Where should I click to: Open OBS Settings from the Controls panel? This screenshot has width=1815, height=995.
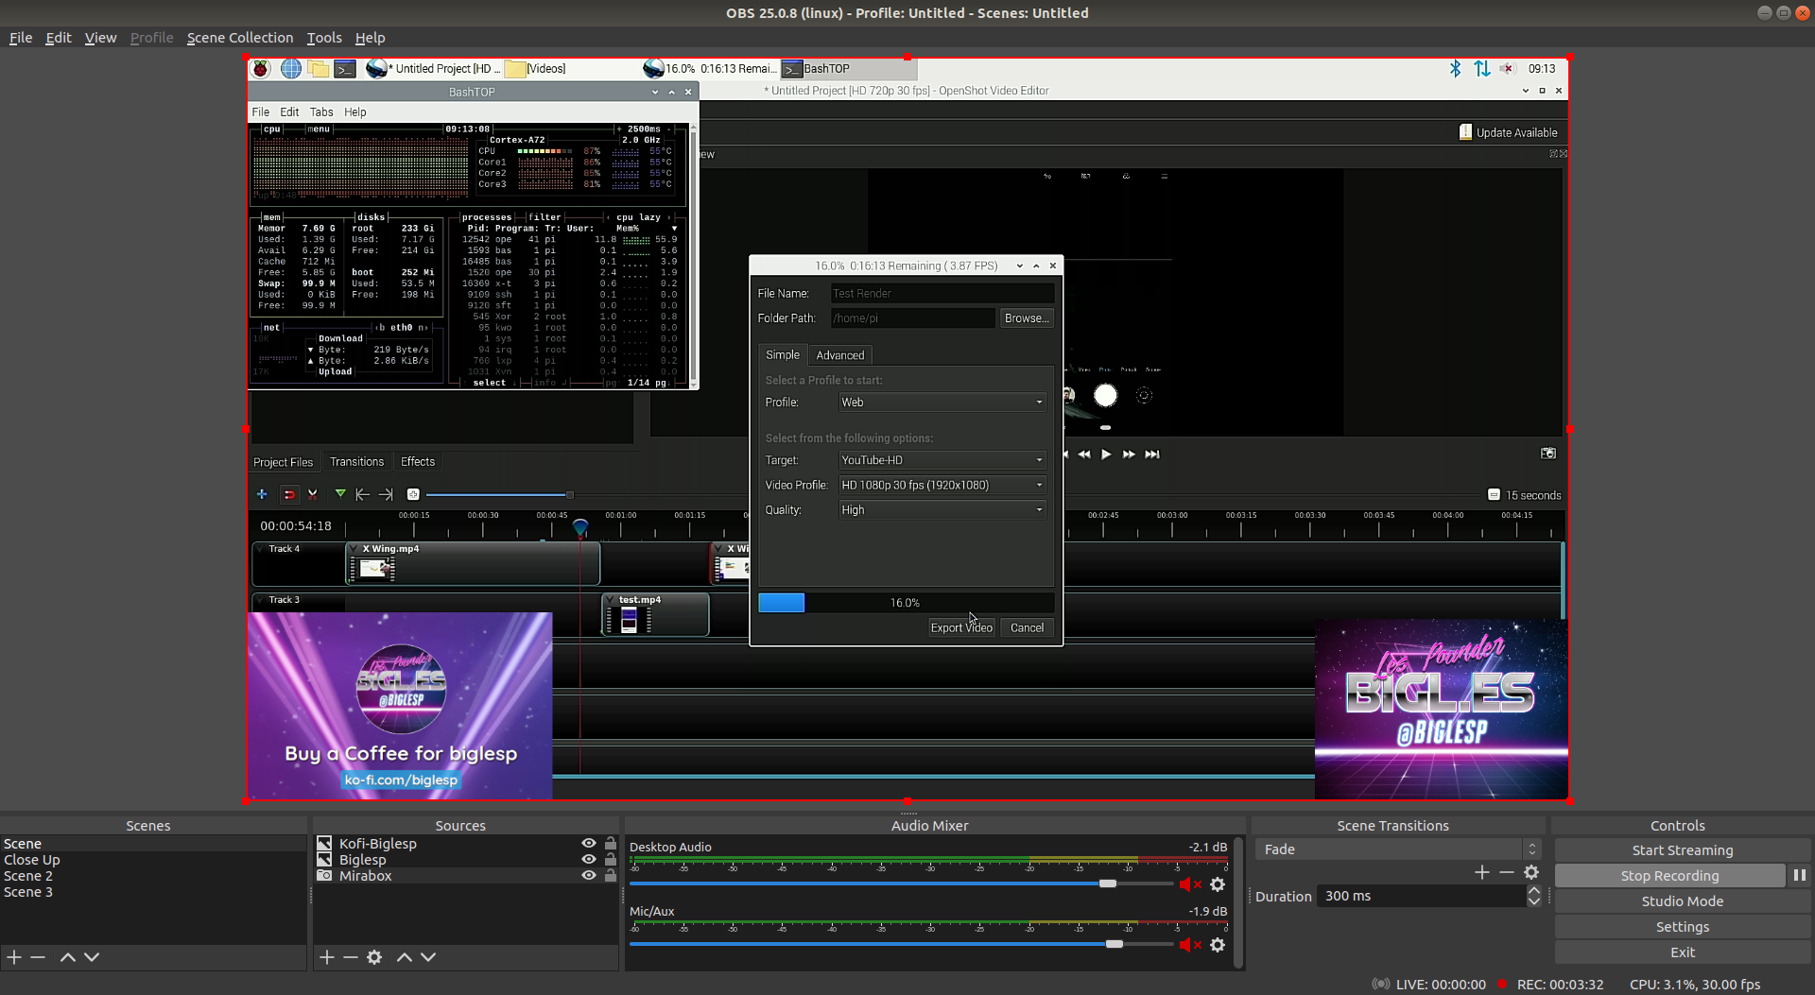[x=1683, y=927]
